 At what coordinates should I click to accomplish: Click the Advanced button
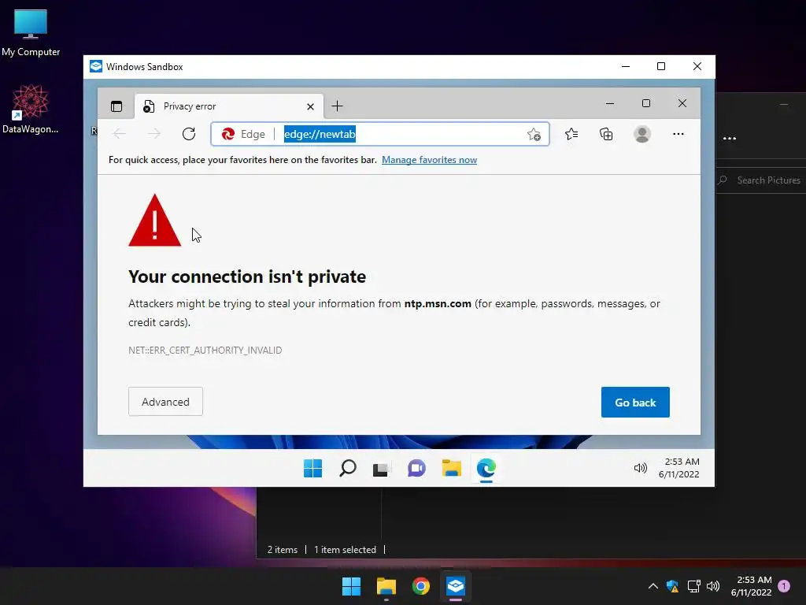(165, 402)
